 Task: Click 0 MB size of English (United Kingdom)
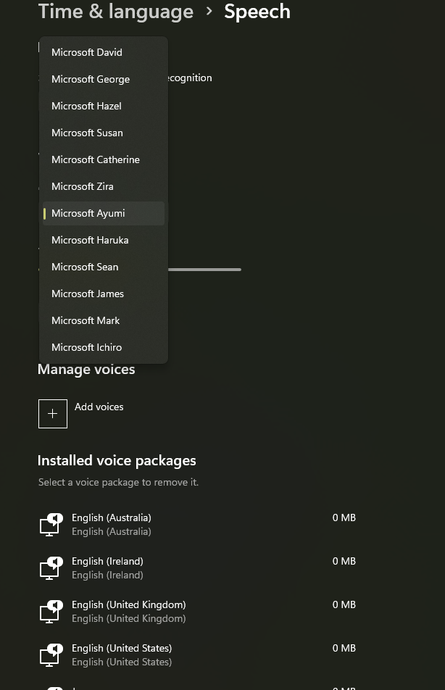(344, 604)
